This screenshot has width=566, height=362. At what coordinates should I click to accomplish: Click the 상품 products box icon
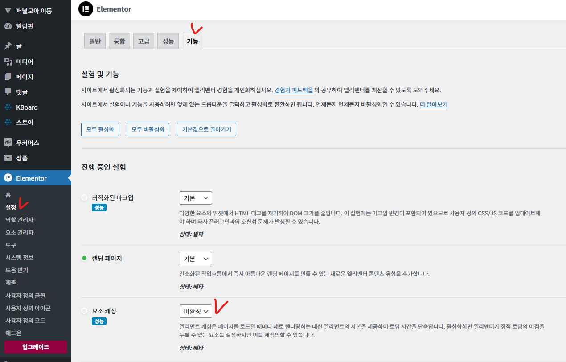coord(8,158)
